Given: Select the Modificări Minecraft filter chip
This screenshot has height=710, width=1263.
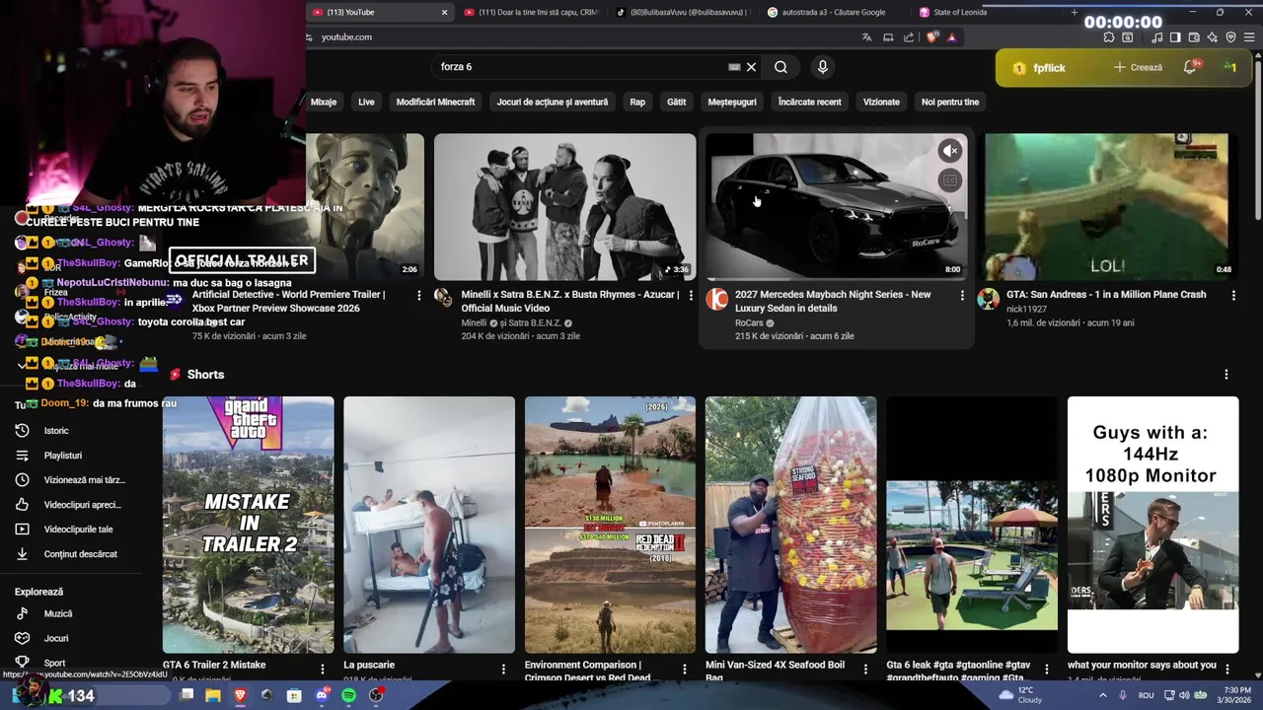Looking at the screenshot, I should click(x=435, y=102).
